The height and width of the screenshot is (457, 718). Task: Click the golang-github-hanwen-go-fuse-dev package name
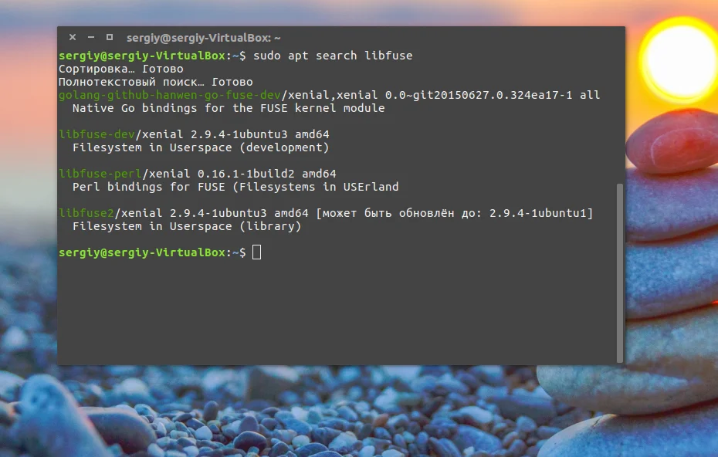(169, 95)
